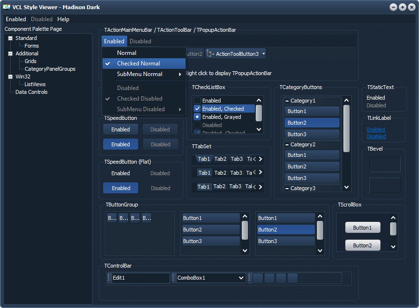Toggle the Enabled, Grayed checkbox
Screen dimensions: 419x308
(197, 117)
